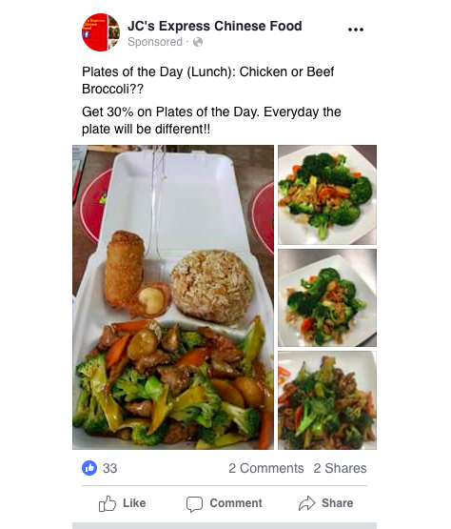
Task: Open the three-dot post options menu
Action: click(x=356, y=30)
